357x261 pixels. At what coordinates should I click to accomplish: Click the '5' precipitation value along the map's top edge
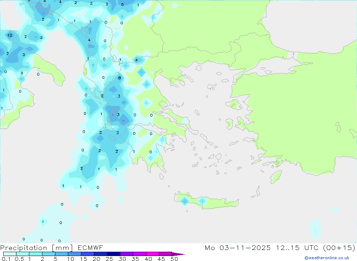122,5
